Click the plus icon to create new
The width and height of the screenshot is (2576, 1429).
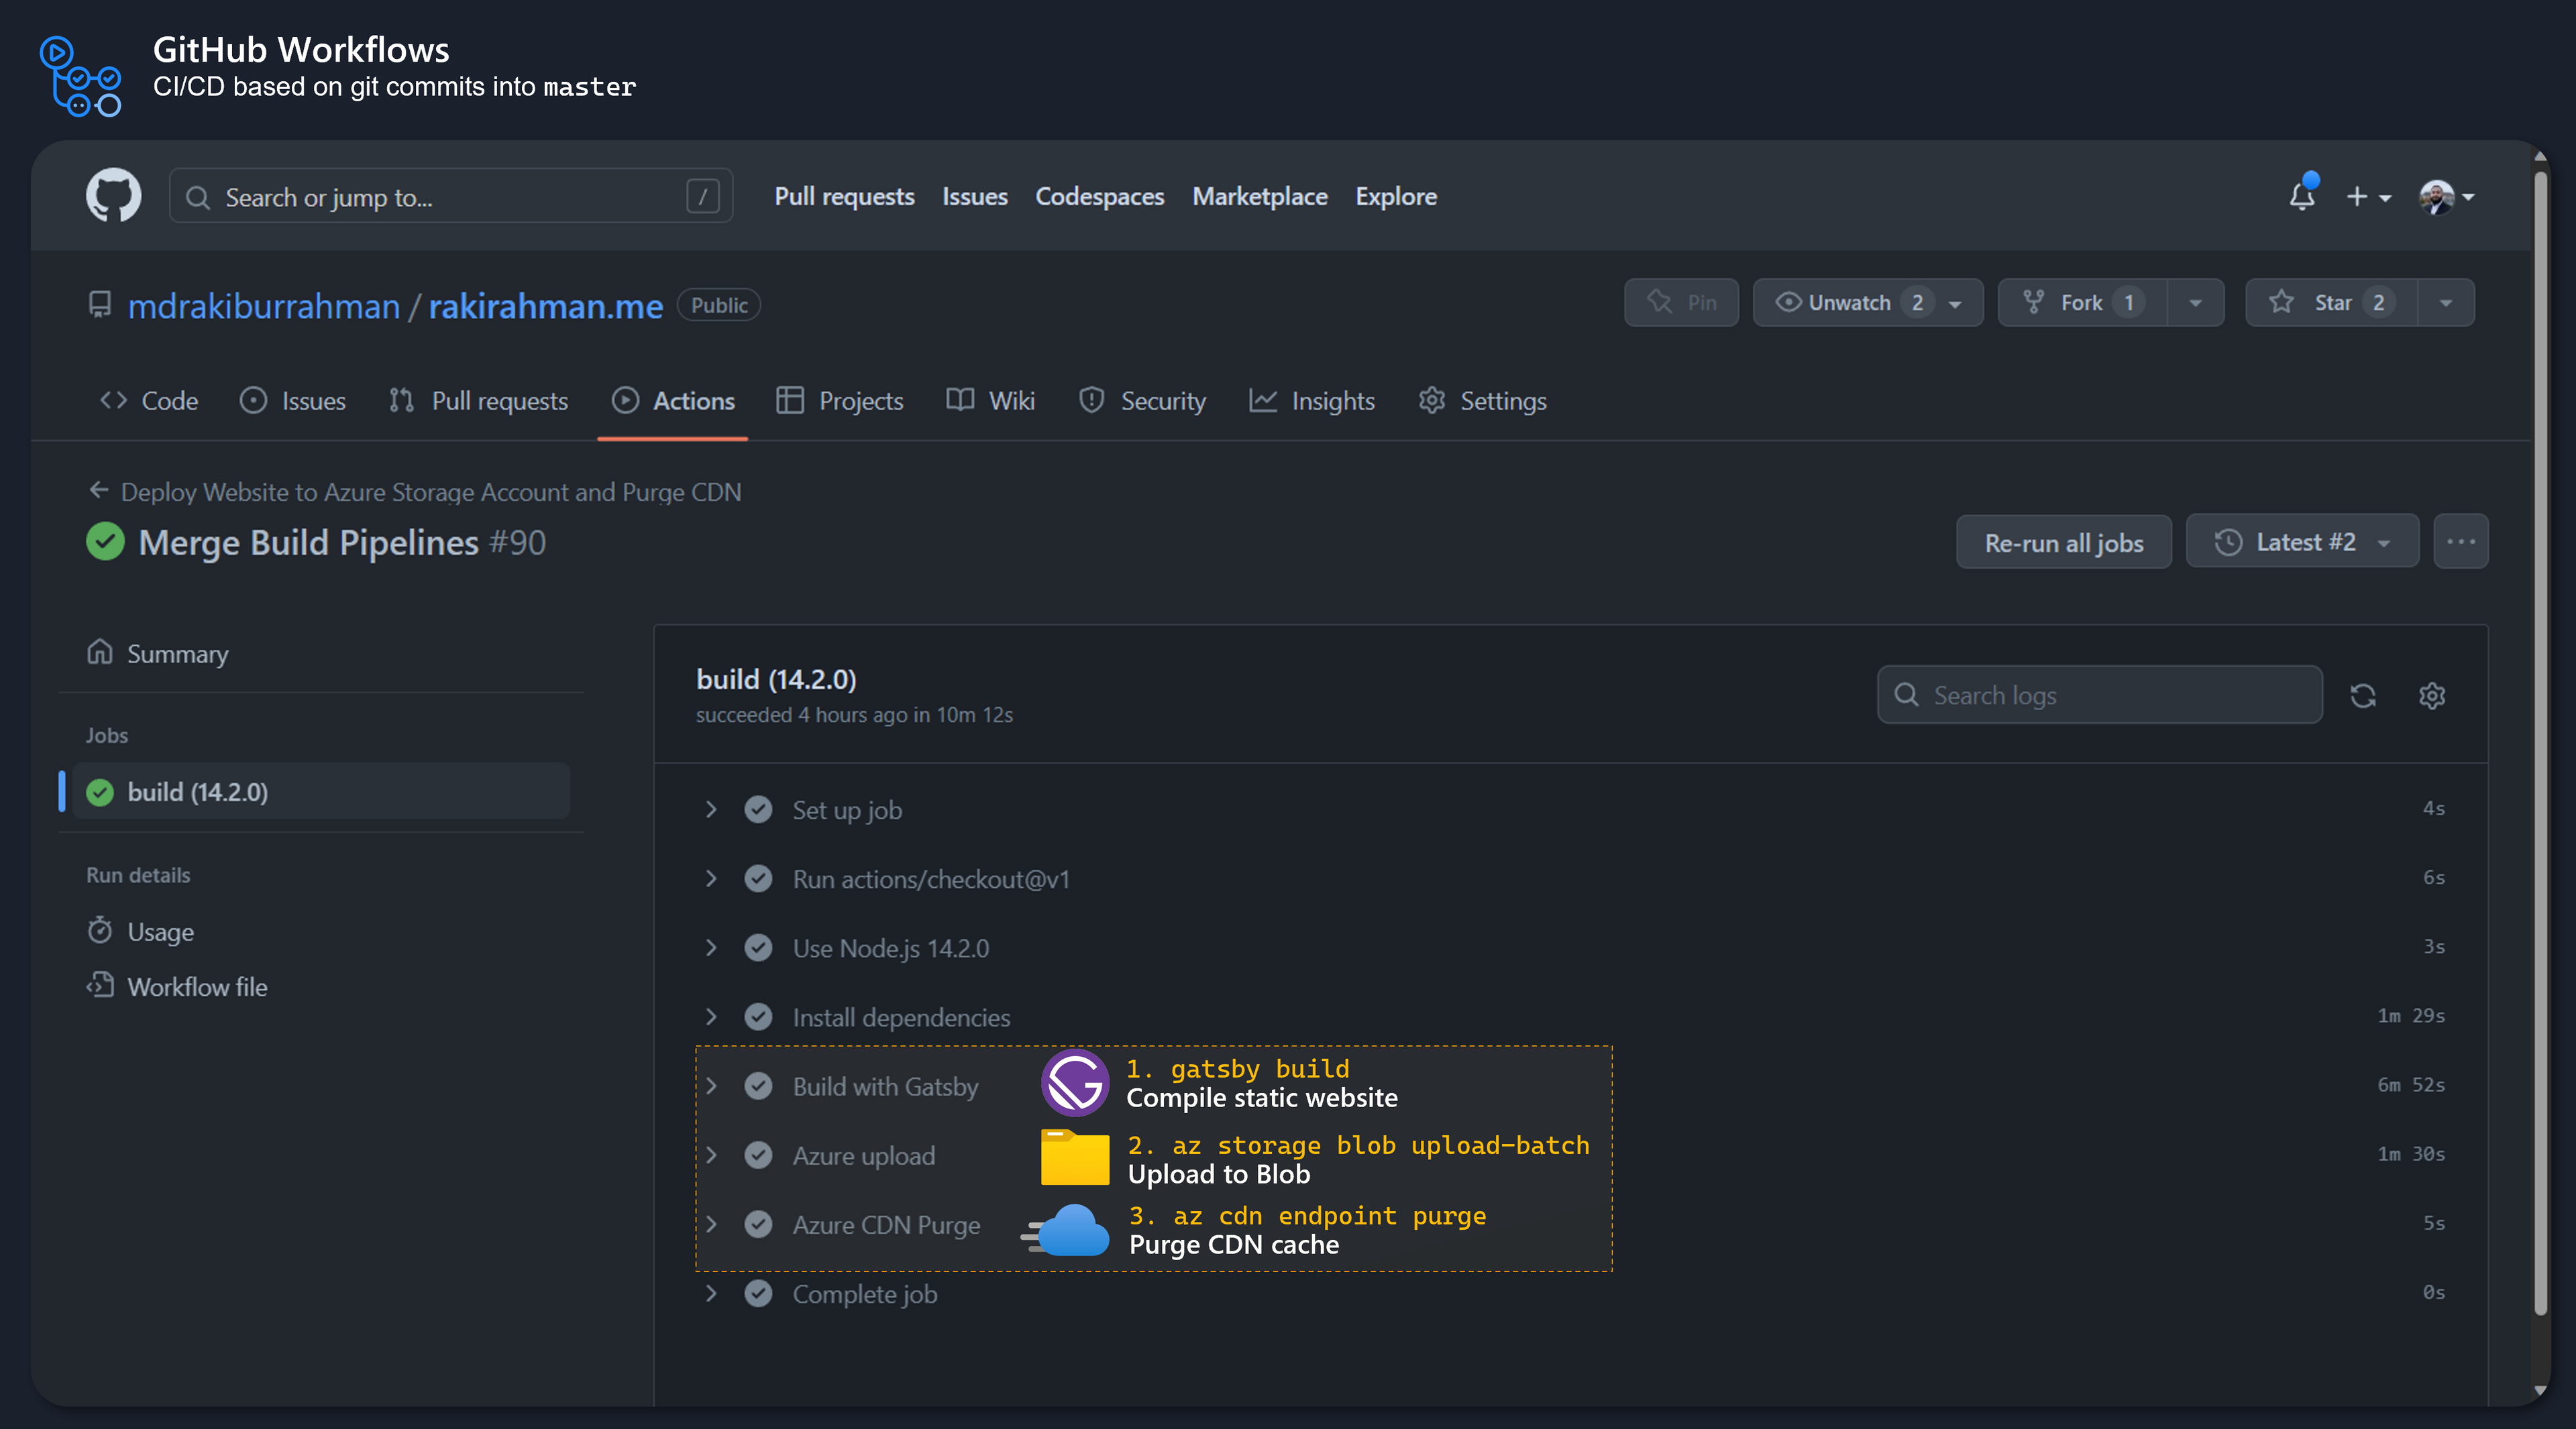[2359, 197]
